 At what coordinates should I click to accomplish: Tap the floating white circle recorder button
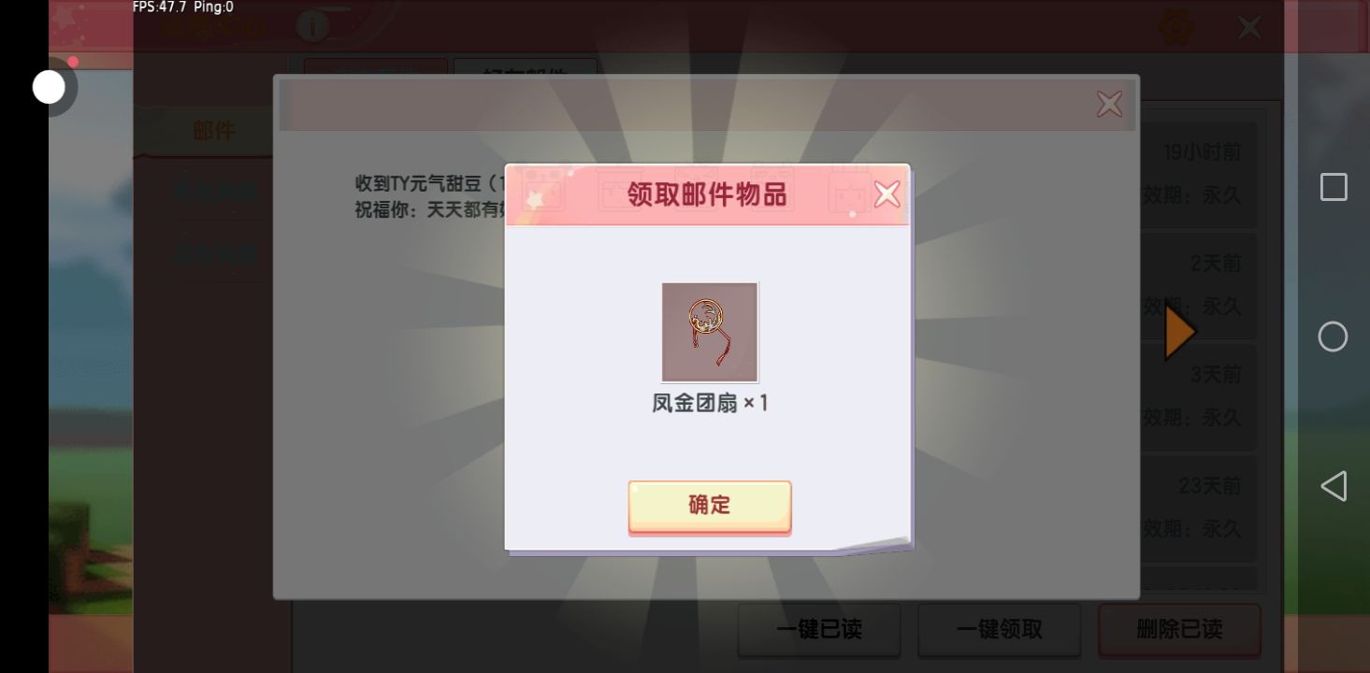pyautogui.click(x=49, y=87)
